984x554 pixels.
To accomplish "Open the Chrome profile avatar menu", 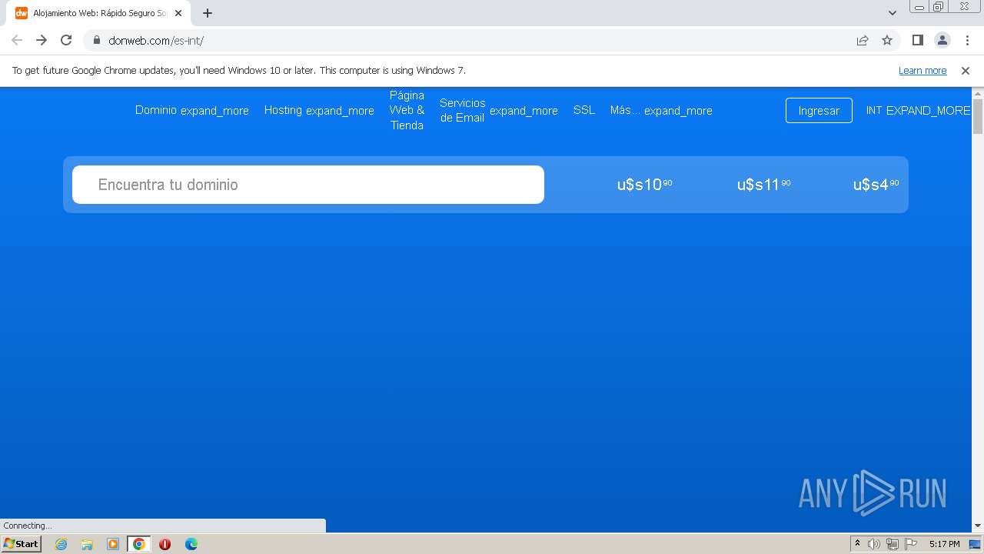I will [942, 40].
